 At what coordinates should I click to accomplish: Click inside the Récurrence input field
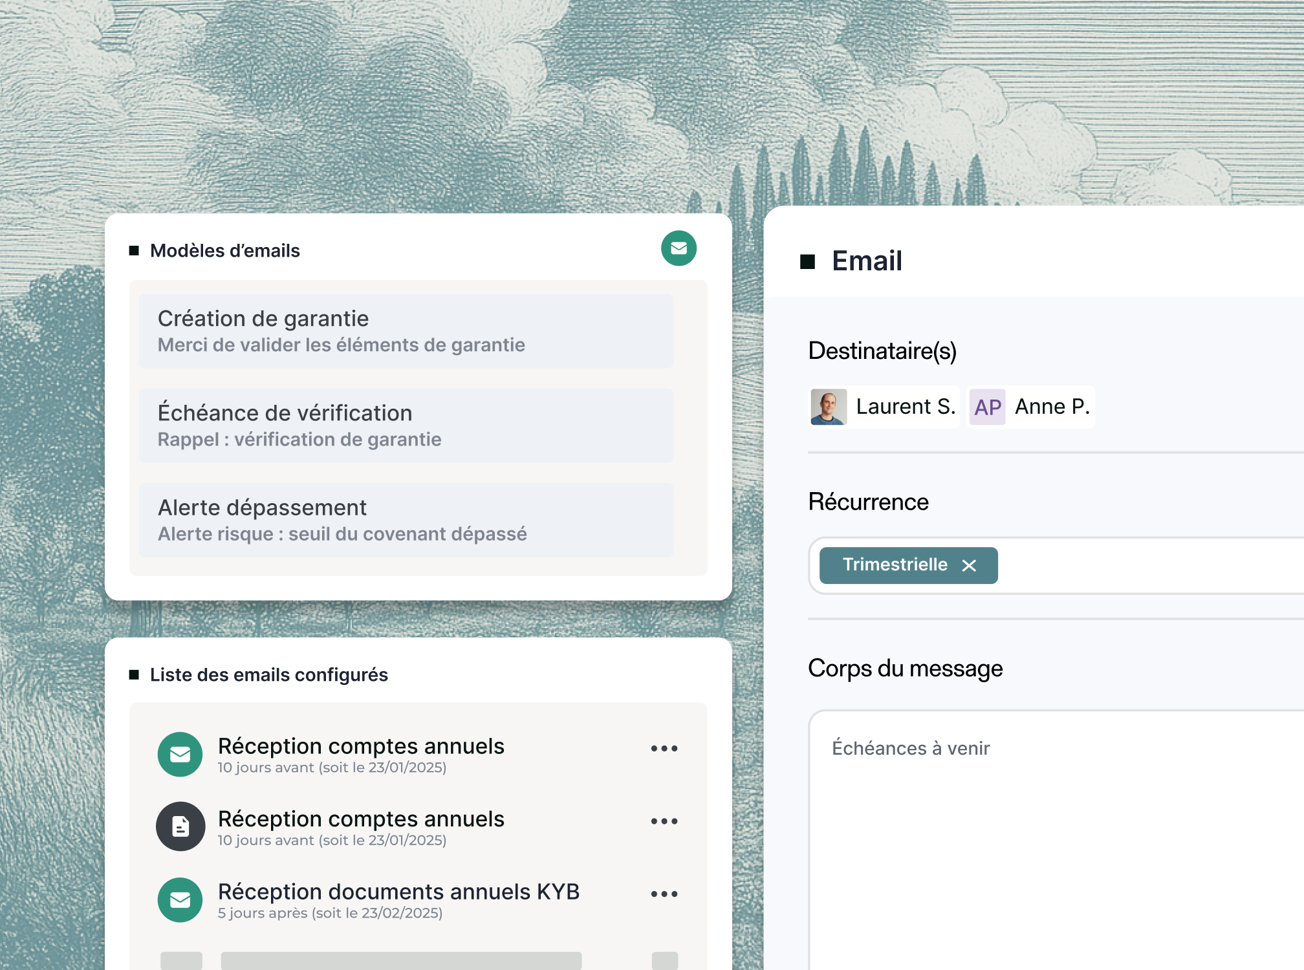point(1151,566)
